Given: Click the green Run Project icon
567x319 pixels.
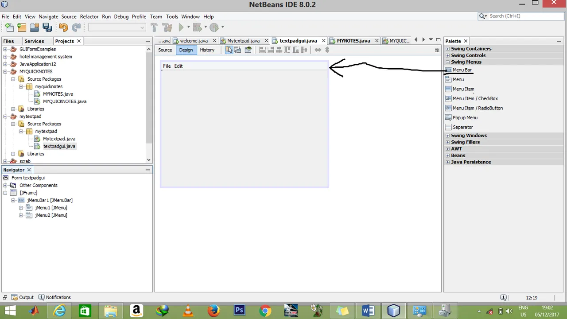Looking at the screenshot, I should click(x=181, y=27).
